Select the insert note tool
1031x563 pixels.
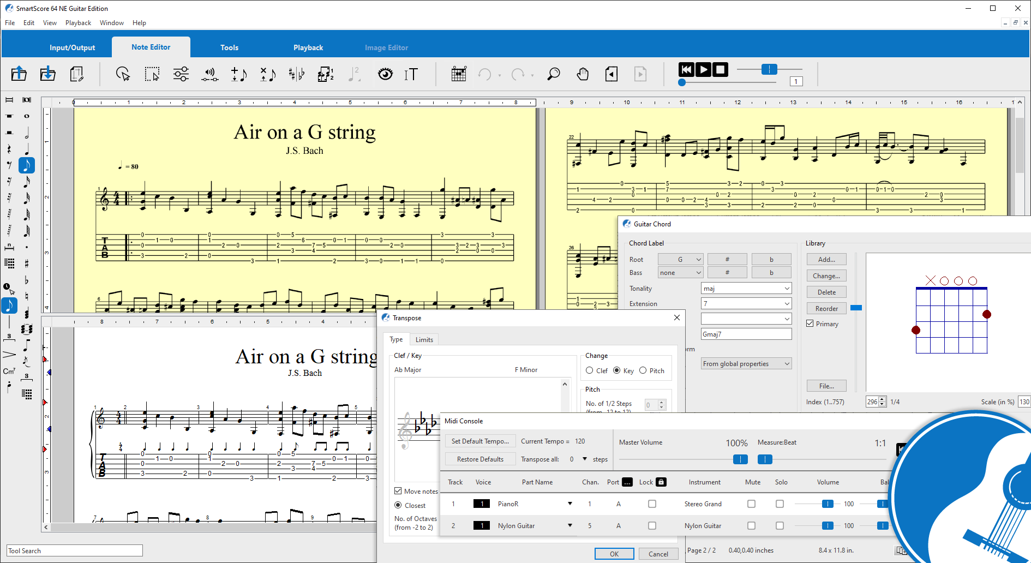click(x=239, y=74)
